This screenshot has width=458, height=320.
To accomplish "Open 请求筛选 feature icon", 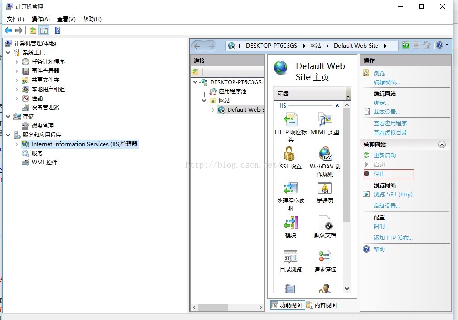I will (325, 257).
